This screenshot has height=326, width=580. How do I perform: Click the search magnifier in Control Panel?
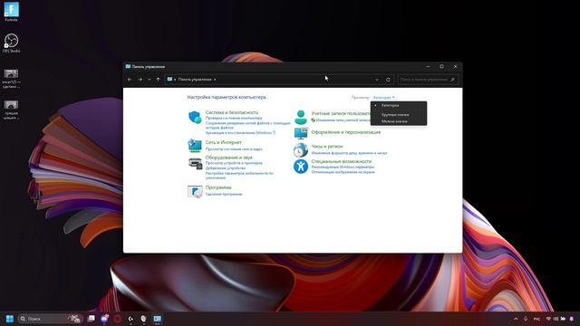coord(452,80)
